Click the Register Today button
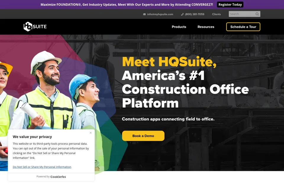Image resolution: width=284 pixels, height=189 pixels. [230, 4]
